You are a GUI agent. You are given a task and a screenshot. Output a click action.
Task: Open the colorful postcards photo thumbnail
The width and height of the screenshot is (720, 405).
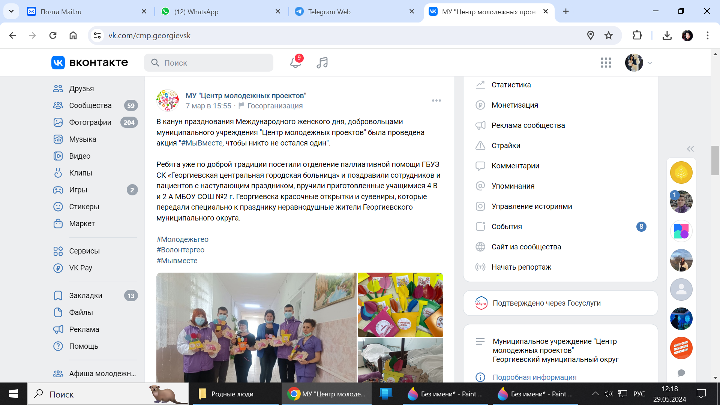(x=400, y=304)
